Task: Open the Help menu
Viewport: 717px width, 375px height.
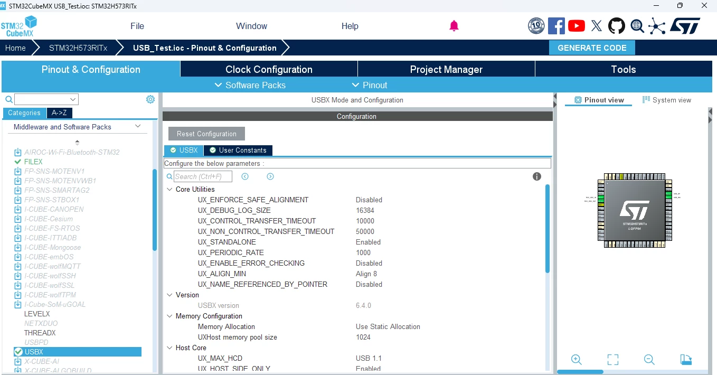Action: pos(350,26)
